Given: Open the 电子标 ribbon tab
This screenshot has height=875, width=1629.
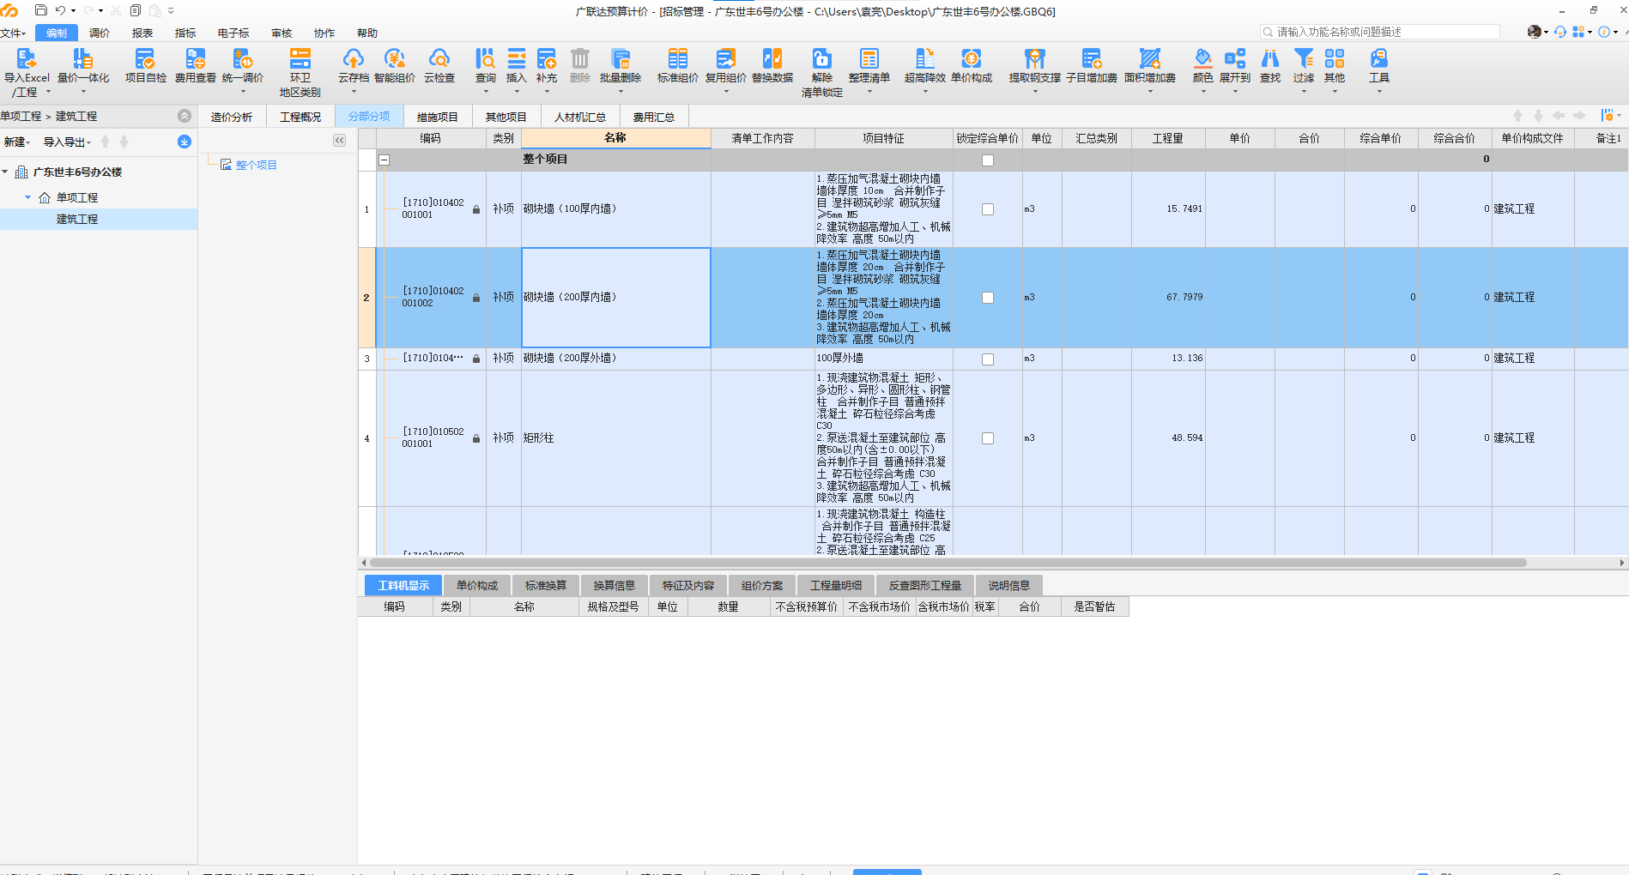Looking at the screenshot, I should click(233, 33).
